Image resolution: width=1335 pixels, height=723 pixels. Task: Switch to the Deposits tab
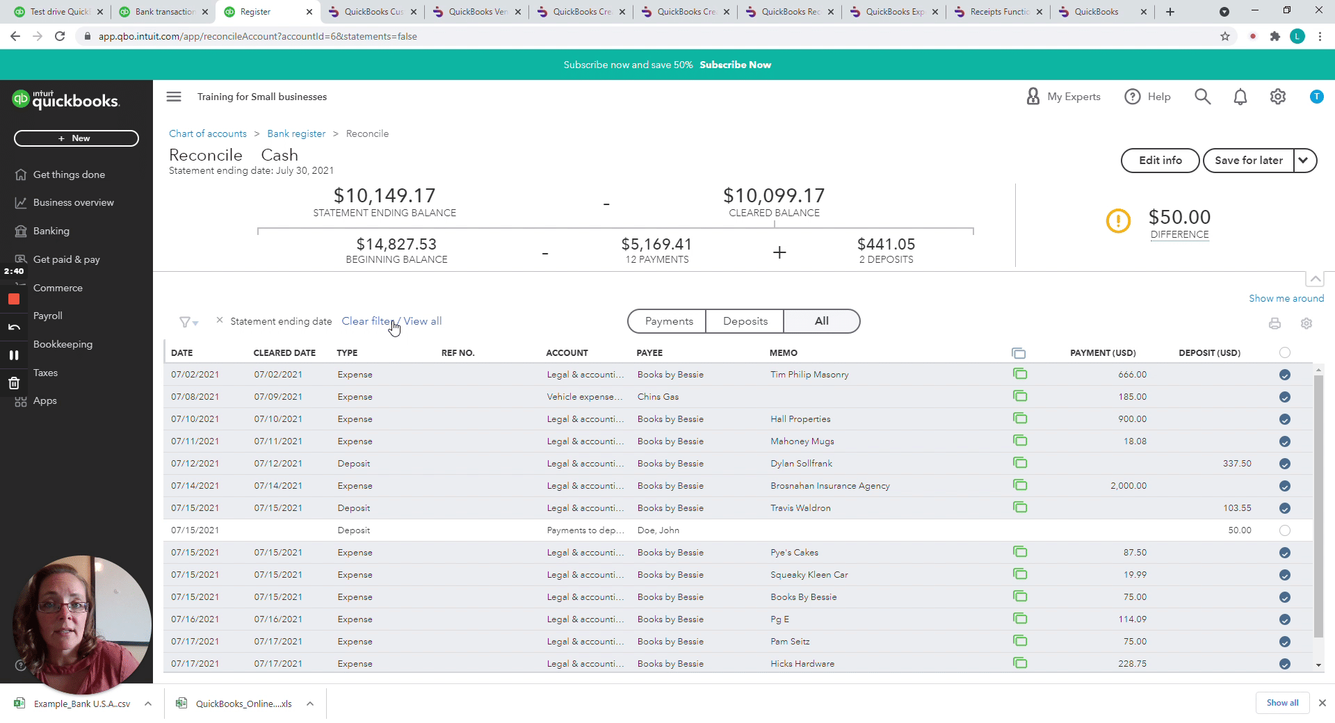click(x=745, y=321)
